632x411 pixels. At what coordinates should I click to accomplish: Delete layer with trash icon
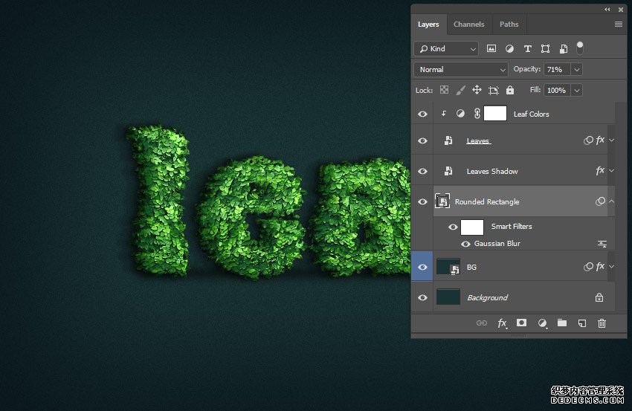[602, 323]
